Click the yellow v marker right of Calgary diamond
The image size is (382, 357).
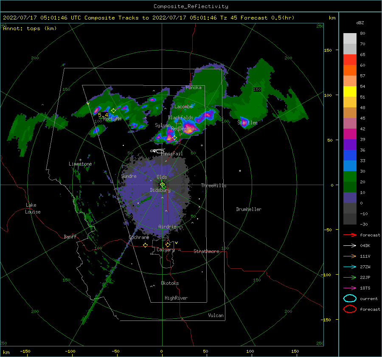(x=177, y=243)
